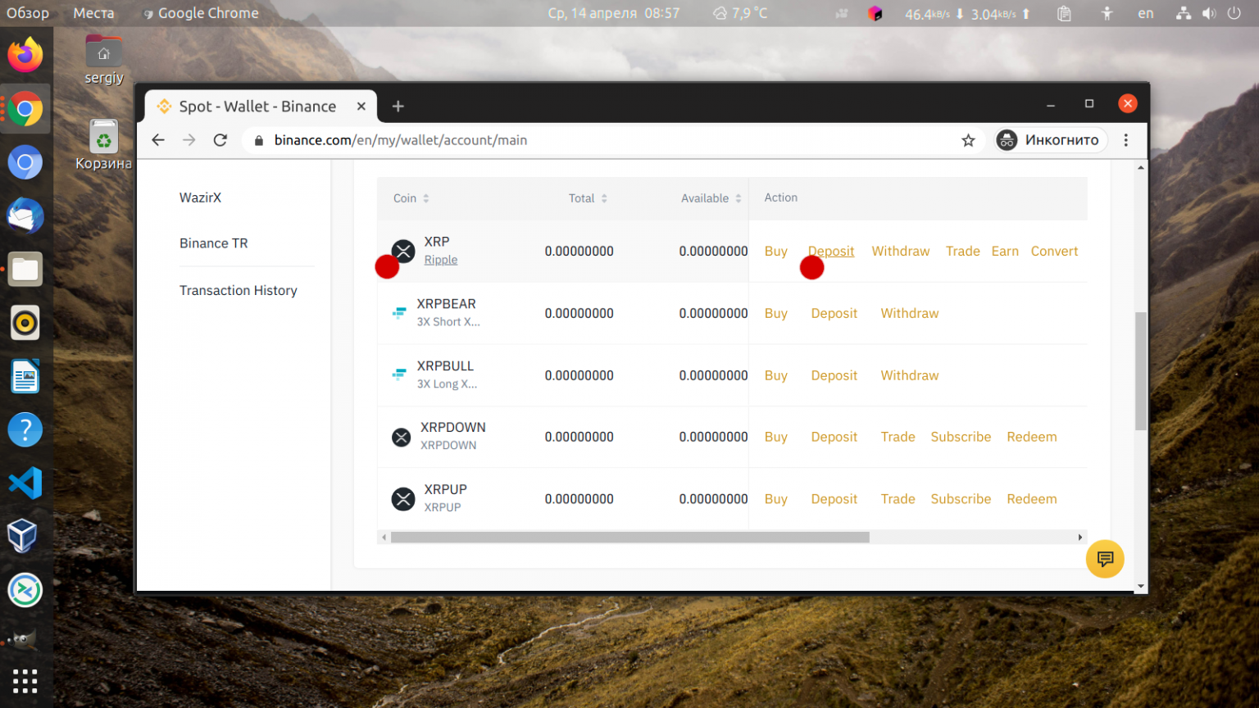Click the table's right scroll arrow
Viewport: 1259px width, 708px height.
1080,538
